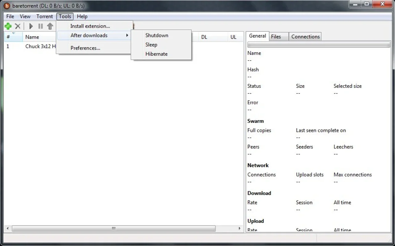Click the X Remove torrent toolbar icon
The image size is (395, 246).
(x=18, y=26)
